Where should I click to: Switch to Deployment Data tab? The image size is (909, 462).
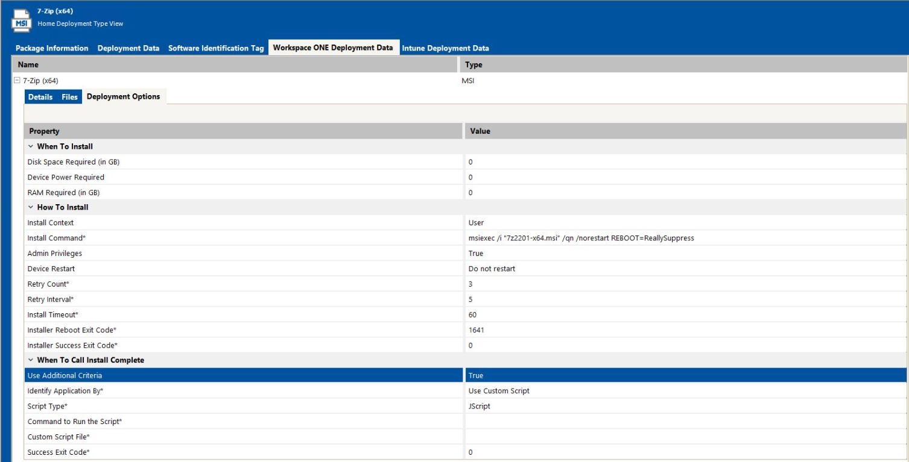(128, 48)
